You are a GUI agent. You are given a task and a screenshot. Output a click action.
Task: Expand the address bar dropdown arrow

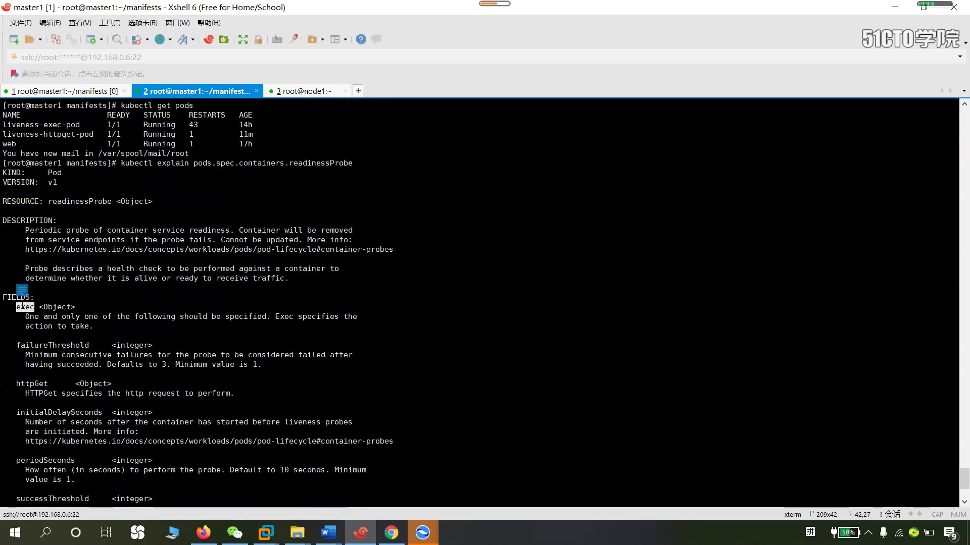[x=960, y=57]
